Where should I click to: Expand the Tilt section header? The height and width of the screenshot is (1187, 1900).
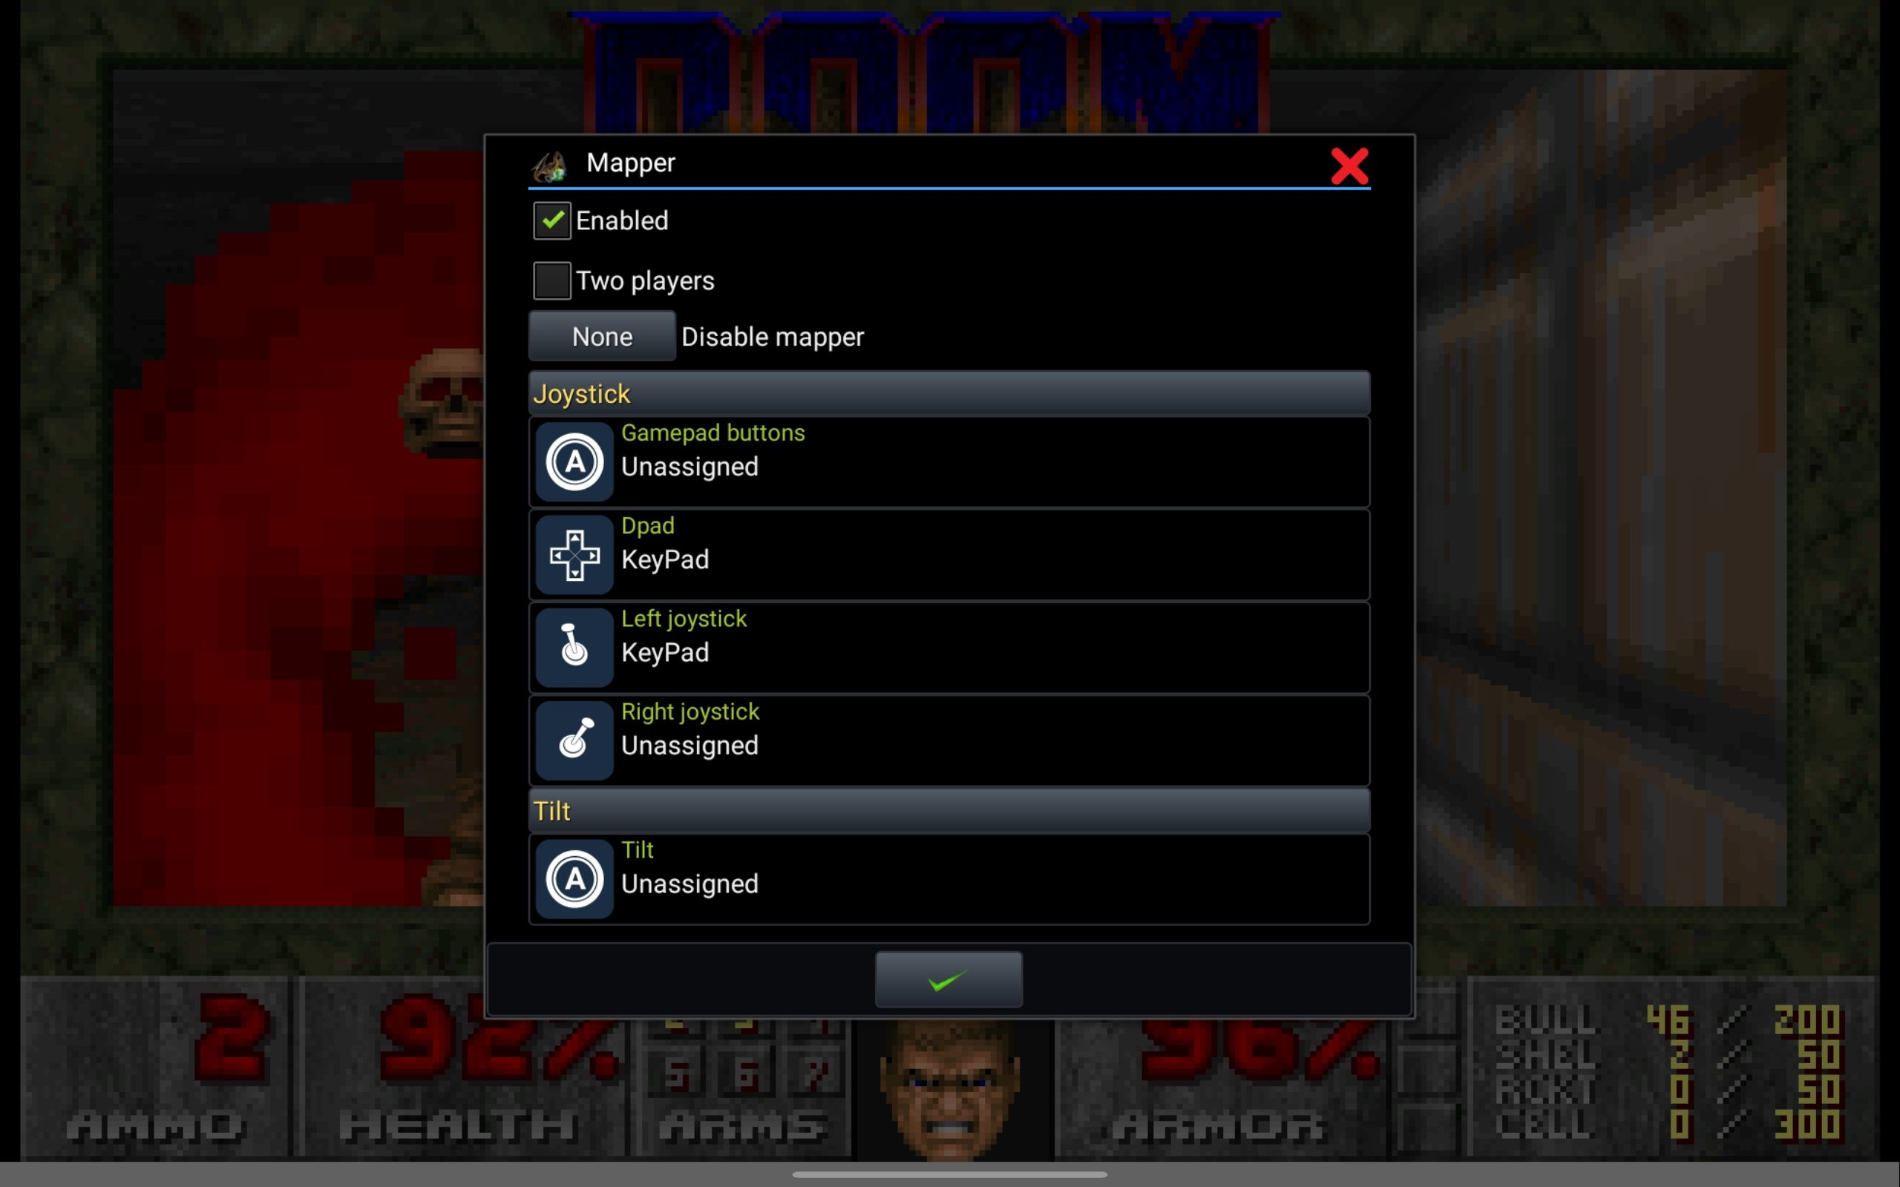(948, 811)
